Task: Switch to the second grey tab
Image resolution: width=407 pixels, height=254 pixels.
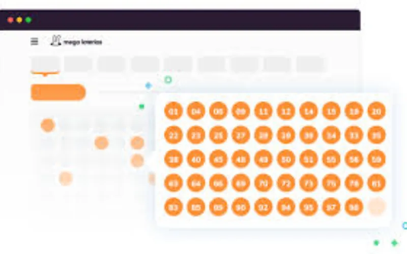Action: pos(78,65)
